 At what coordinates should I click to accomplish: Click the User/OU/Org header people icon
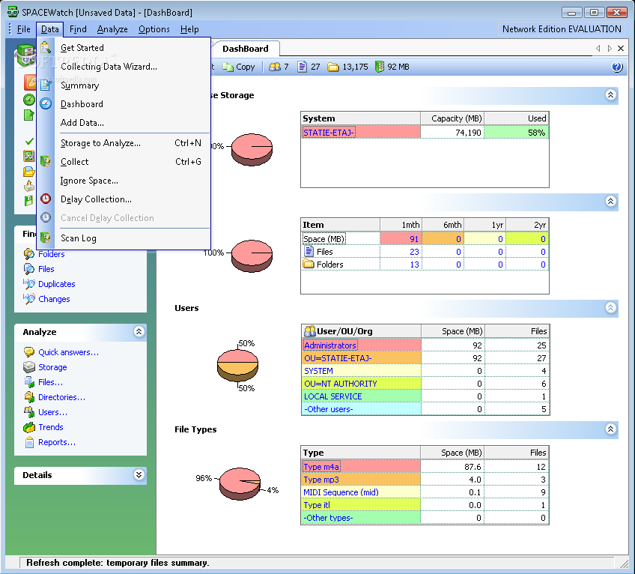tap(310, 331)
